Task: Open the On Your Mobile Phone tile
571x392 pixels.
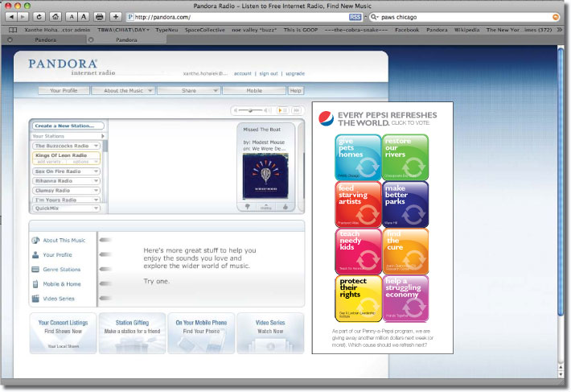Action: pyautogui.click(x=201, y=333)
